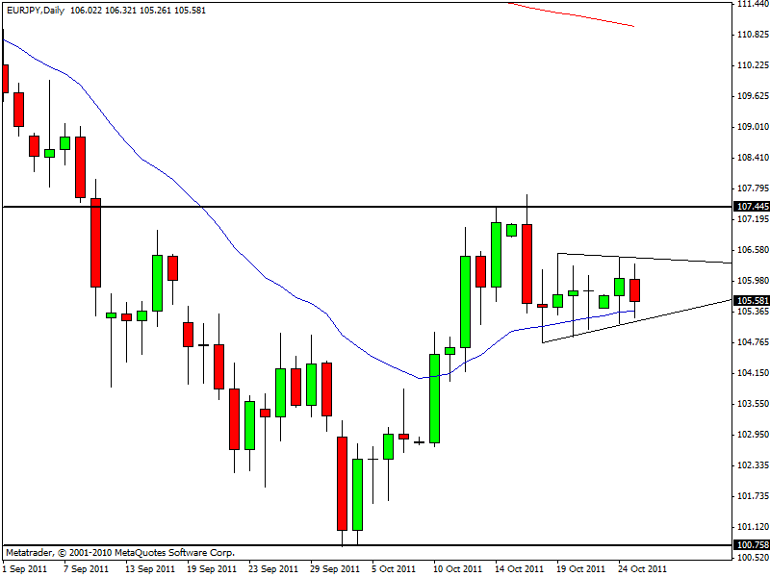Click the 19 Sep 2011 date label

[x=212, y=568]
